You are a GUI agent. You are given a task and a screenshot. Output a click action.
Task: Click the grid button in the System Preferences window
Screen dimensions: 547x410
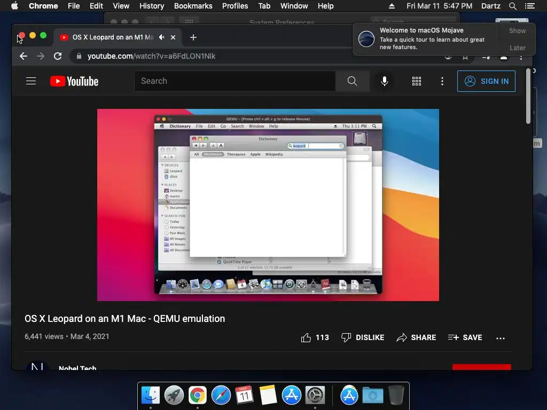coord(189,21)
